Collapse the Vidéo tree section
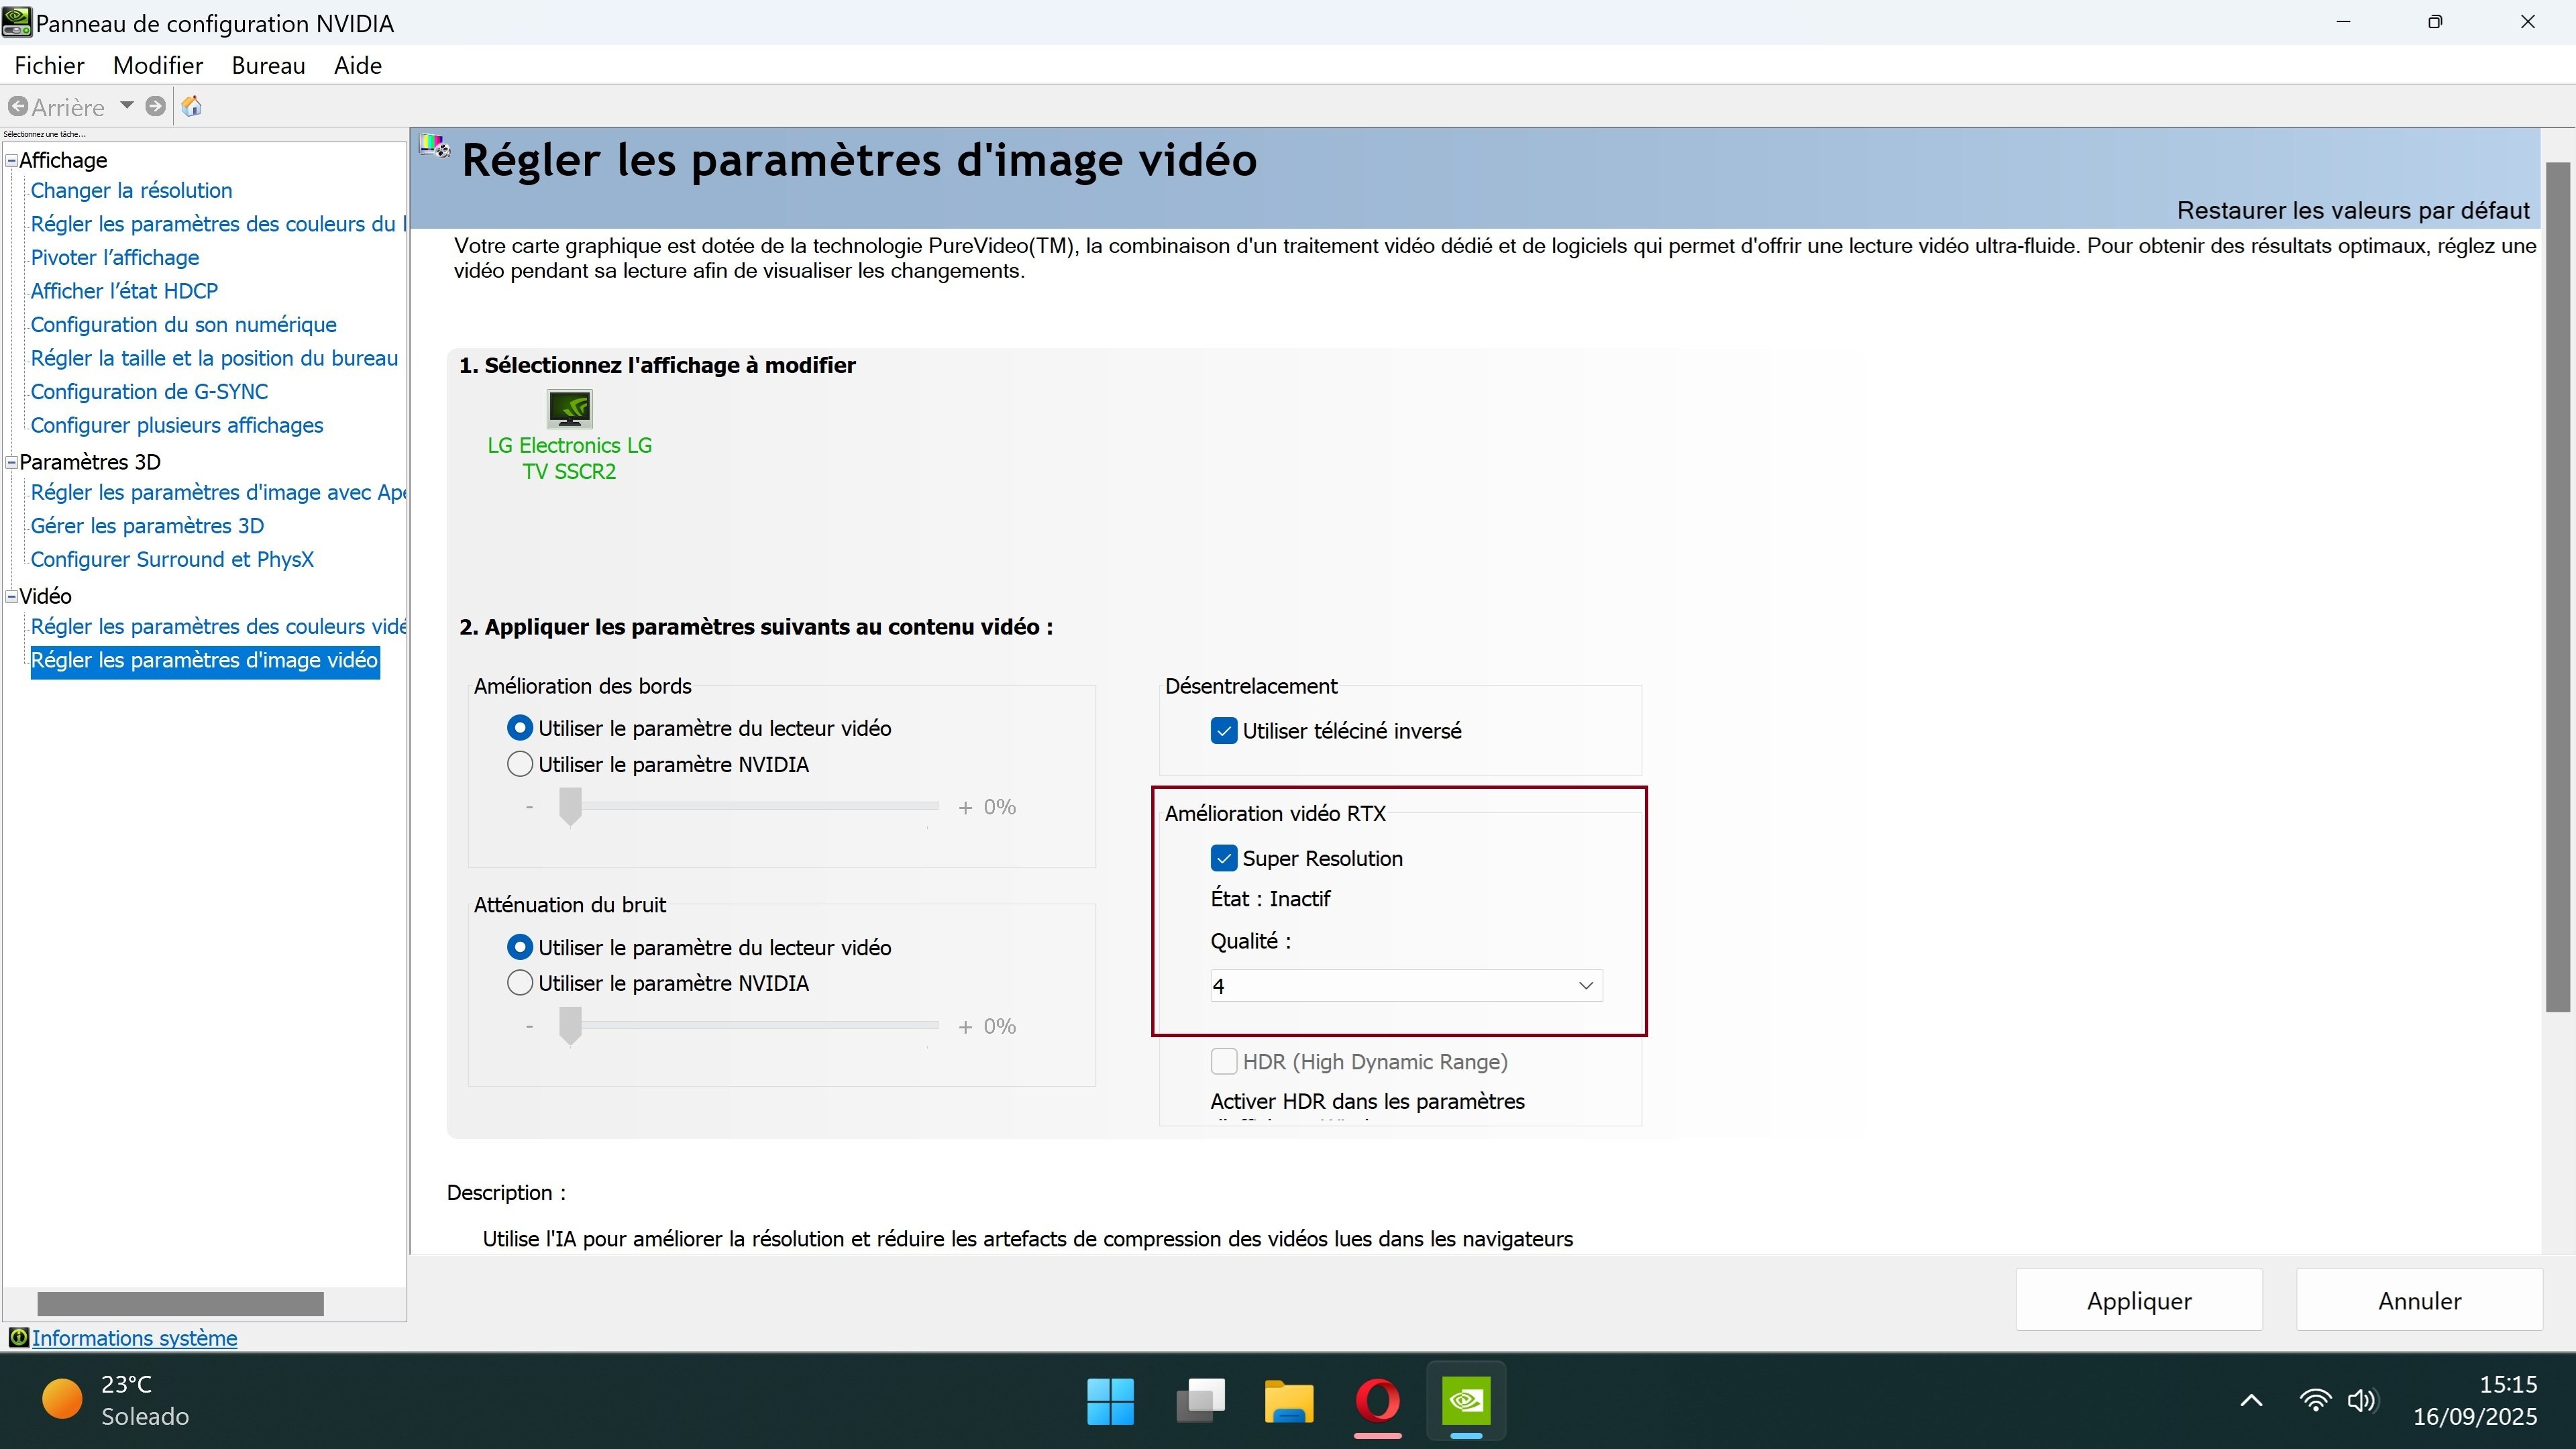The width and height of the screenshot is (2576, 1449). click(x=12, y=596)
